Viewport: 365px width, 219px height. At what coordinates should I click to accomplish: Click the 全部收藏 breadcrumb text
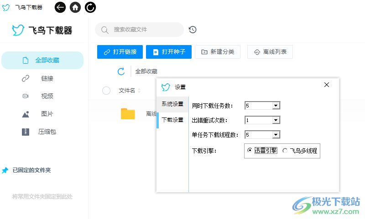click(x=146, y=71)
